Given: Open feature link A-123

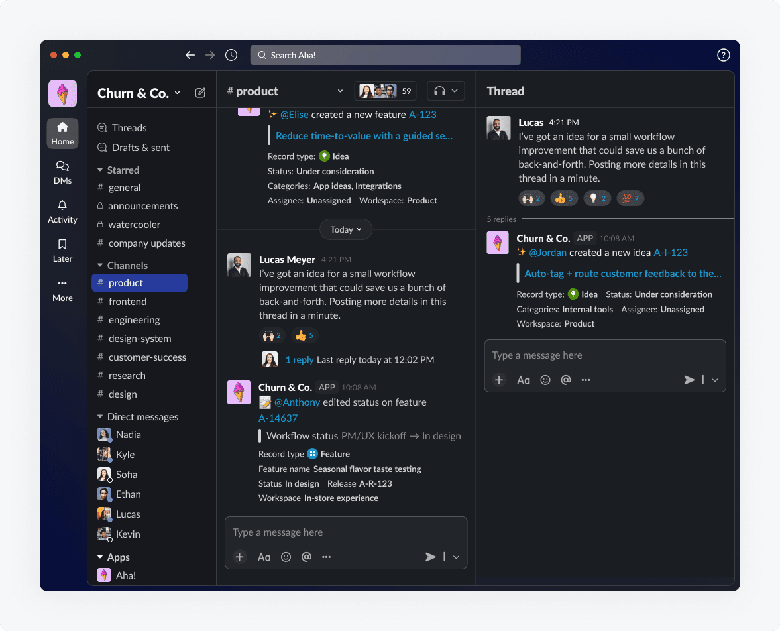Looking at the screenshot, I should [x=422, y=115].
